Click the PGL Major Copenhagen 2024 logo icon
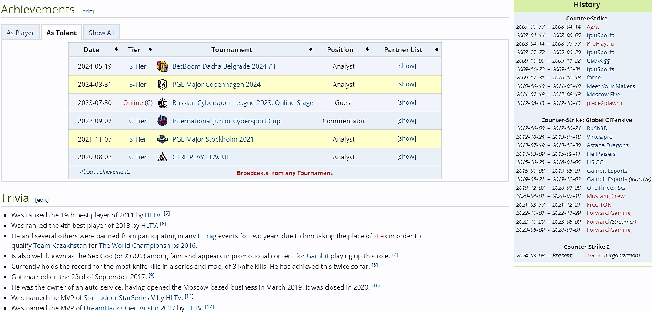Screen dimensions: 652x313 (162, 85)
